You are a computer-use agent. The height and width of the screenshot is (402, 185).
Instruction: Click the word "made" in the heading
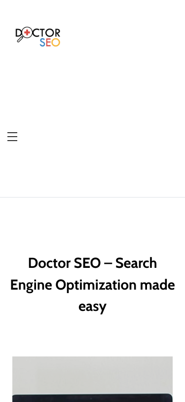pyautogui.click(x=157, y=285)
